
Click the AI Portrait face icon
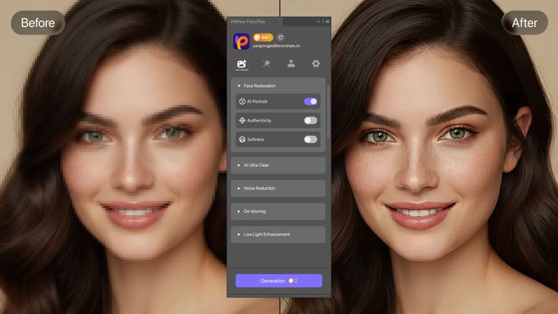pos(242,101)
